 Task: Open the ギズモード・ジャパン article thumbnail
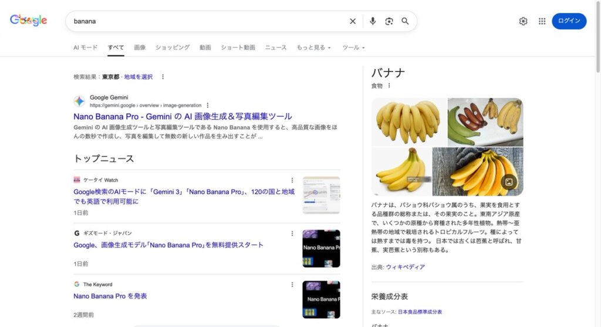click(x=321, y=248)
